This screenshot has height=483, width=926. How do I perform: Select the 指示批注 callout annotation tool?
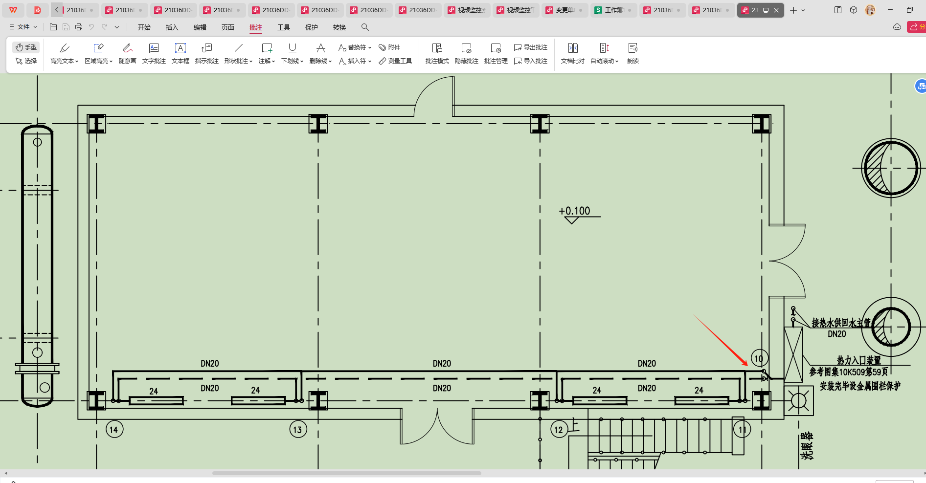point(206,54)
